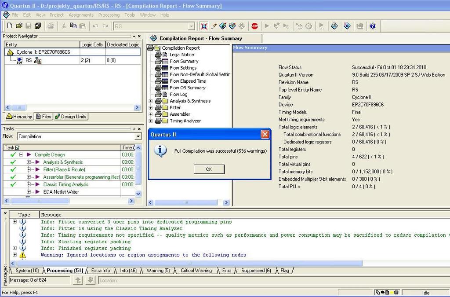Close the Project Navigator panel
Screen dimensions: 450x297
pos(139,36)
